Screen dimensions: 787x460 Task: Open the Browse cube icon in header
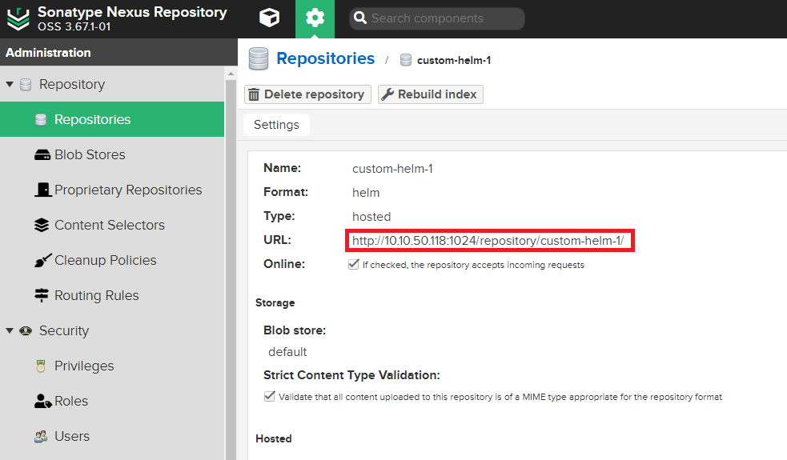click(270, 18)
